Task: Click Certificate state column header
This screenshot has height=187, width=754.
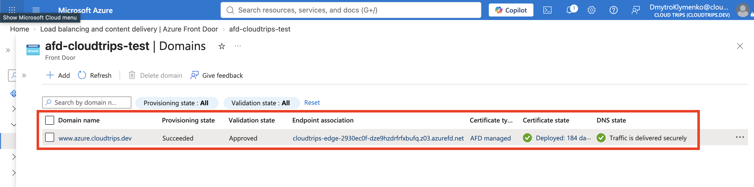Action: click(x=546, y=120)
